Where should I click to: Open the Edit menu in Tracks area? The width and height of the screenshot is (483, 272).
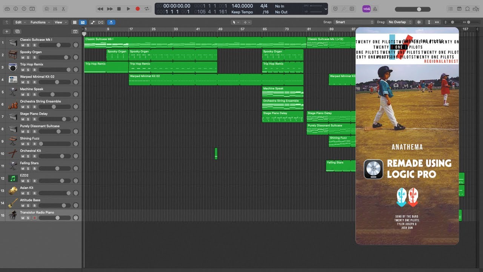21,22
